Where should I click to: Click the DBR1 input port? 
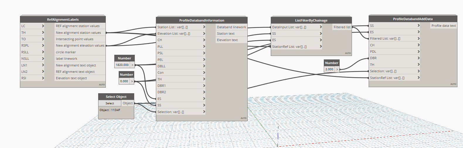(x=181, y=86)
